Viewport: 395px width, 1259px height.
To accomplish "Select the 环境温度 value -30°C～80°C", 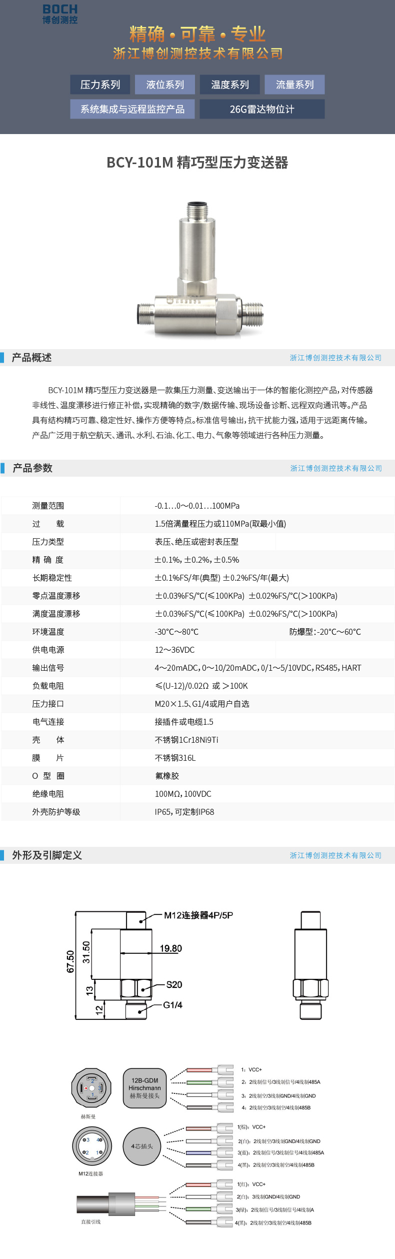I will [176, 632].
